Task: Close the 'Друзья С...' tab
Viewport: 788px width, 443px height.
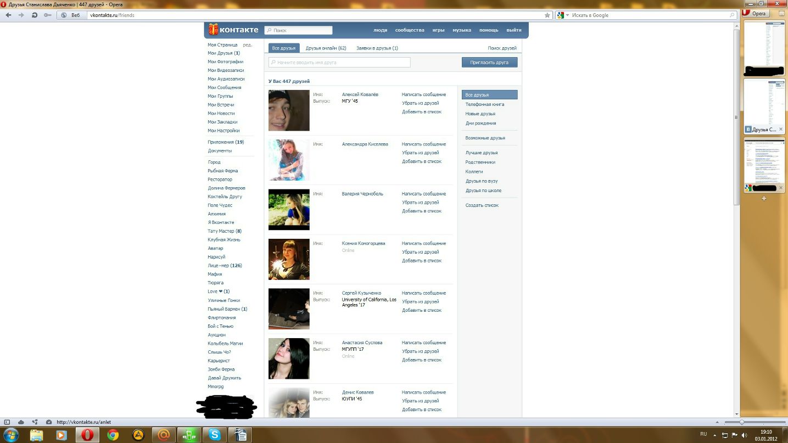Action: (x=781, y=130)
